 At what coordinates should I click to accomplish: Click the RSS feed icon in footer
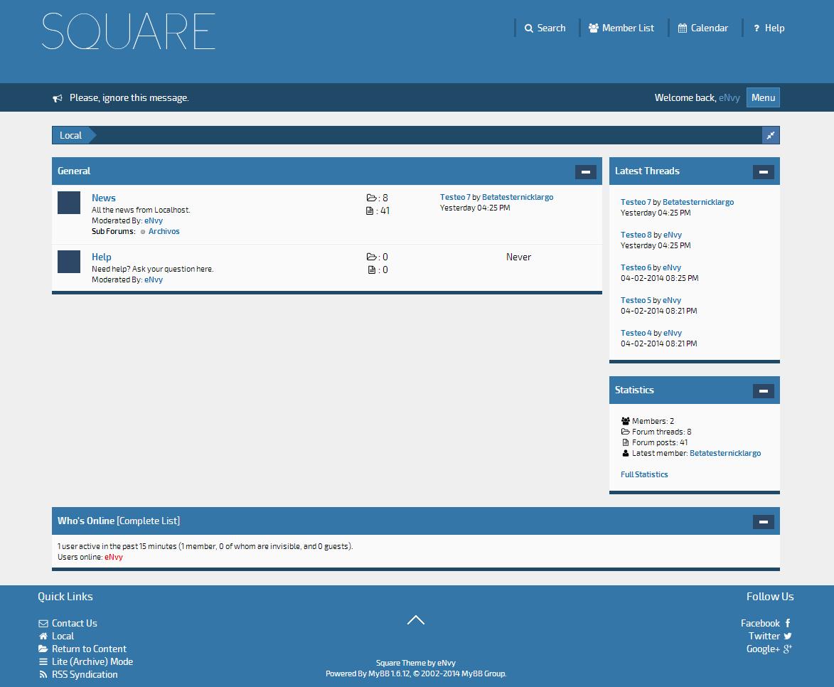43,674
